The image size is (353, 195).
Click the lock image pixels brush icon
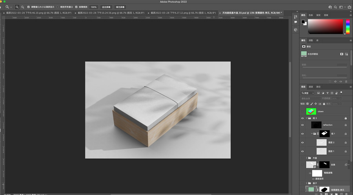[311, 104]
